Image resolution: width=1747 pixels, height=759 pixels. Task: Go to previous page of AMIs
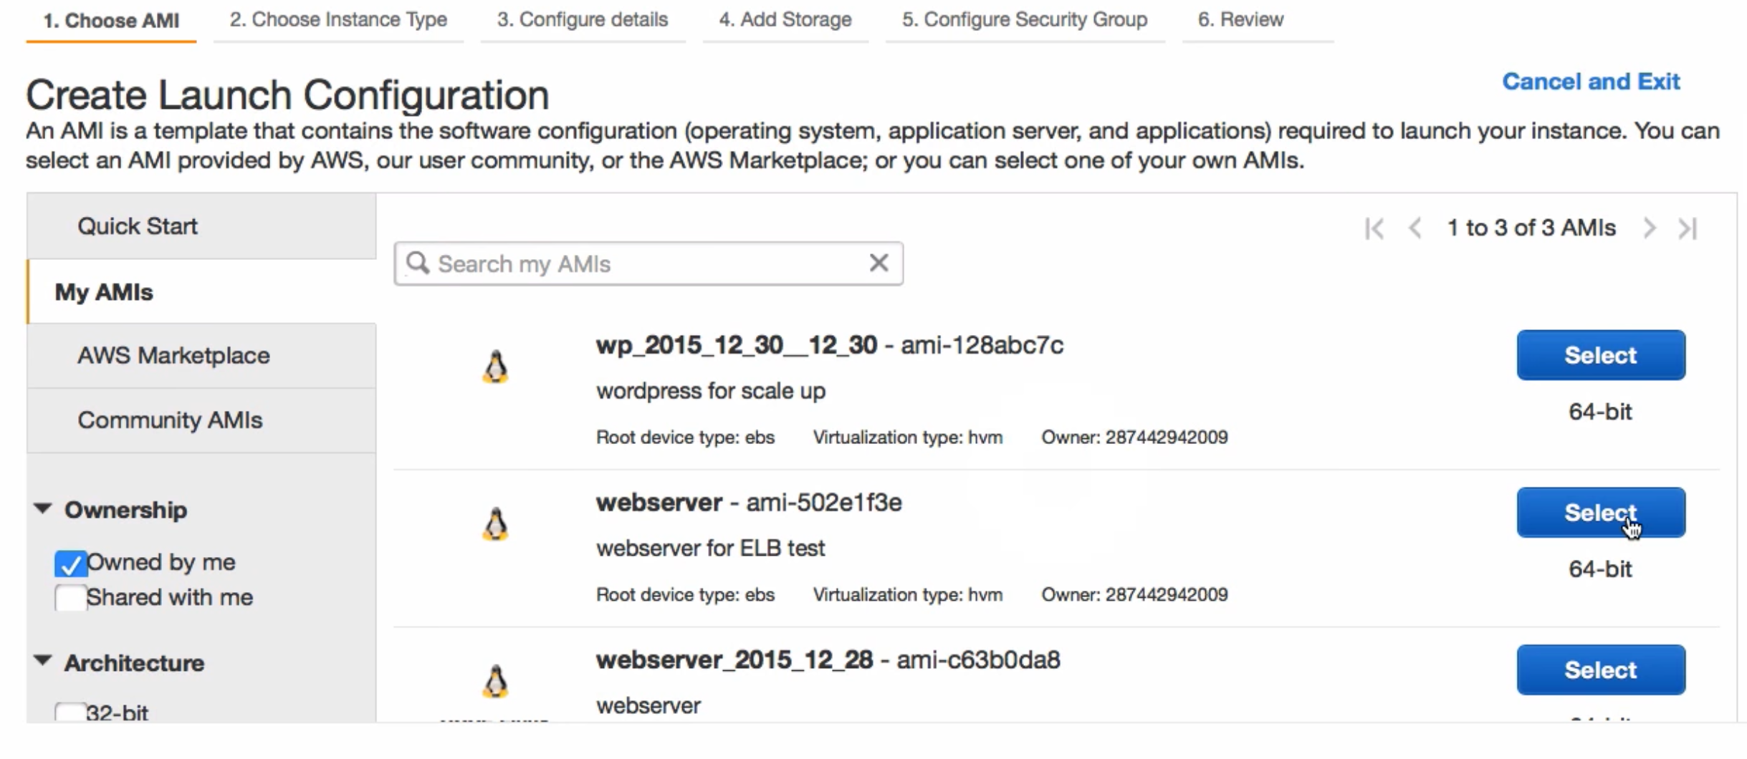tap(1415, 228)
